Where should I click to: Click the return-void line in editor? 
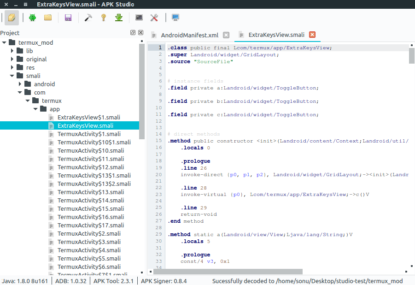click(x=199, y=214)
